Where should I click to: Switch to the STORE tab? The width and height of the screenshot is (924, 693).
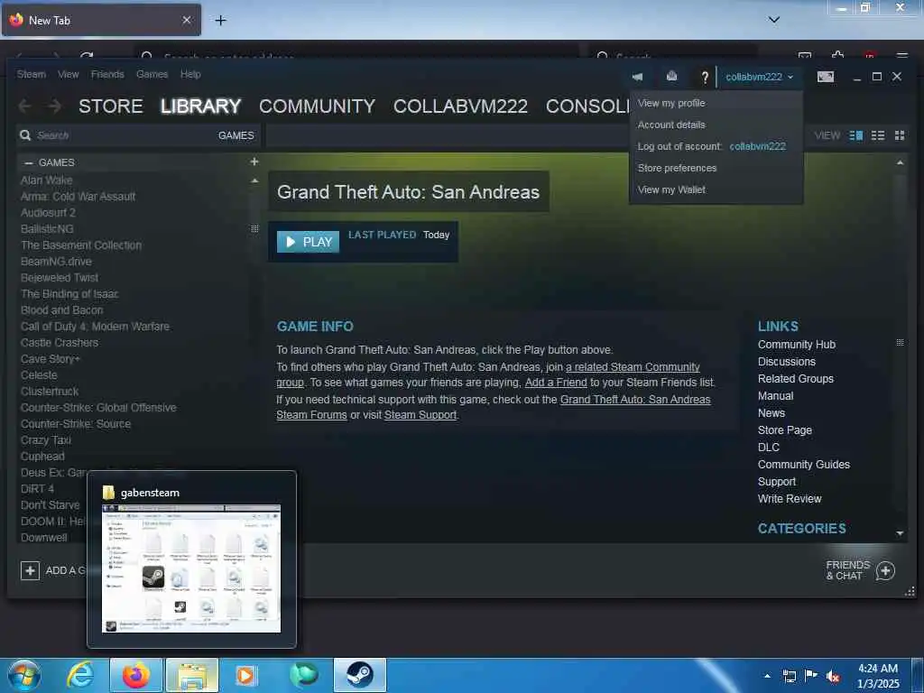[111, 106]
